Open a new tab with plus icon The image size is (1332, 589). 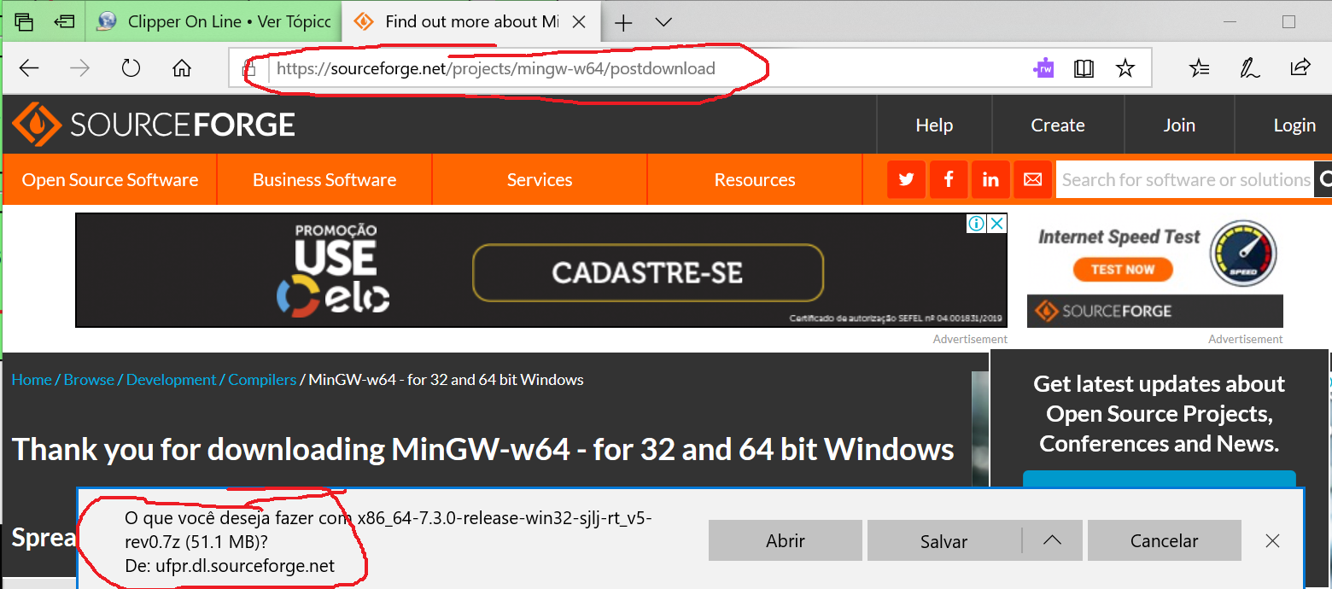623,22
